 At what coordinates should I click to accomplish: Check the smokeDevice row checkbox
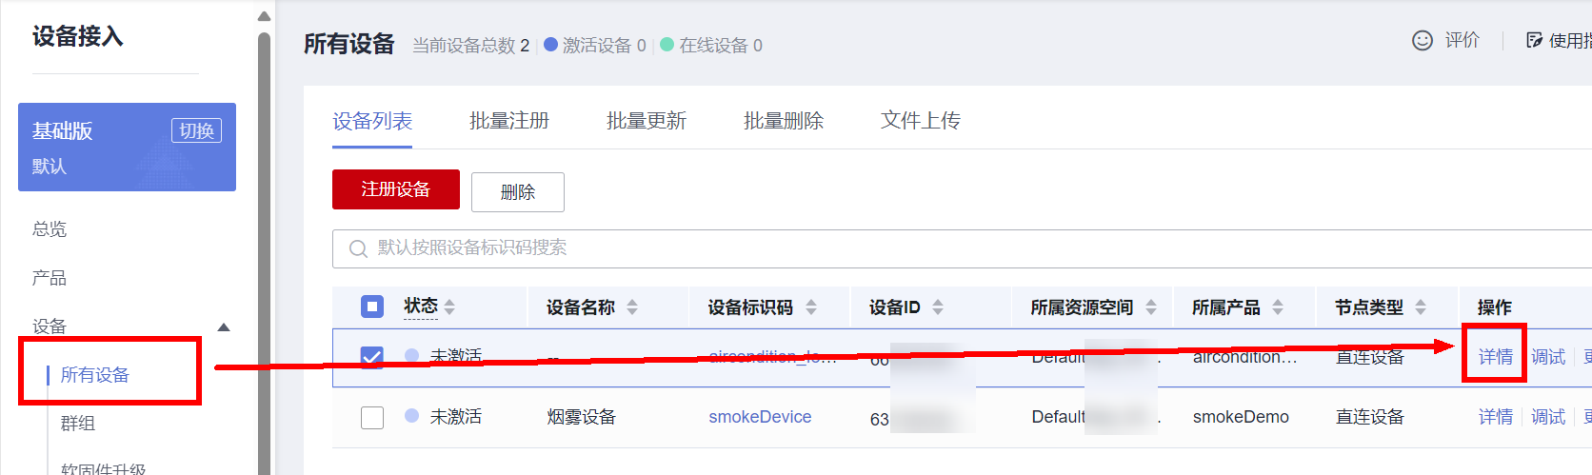(x=372, y=417)
